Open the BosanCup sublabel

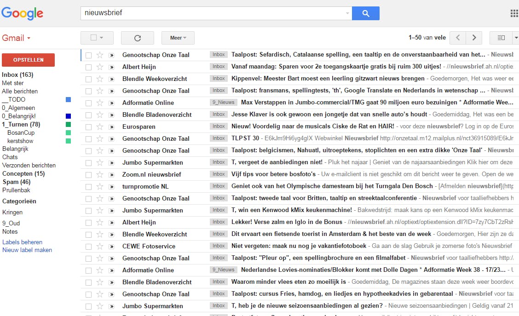click(21, 132)
